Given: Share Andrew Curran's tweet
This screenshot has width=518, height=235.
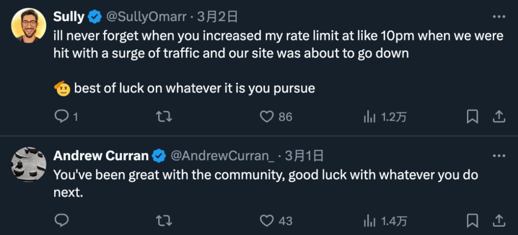Looking at the screenshot, I should [x=499, y=221].
